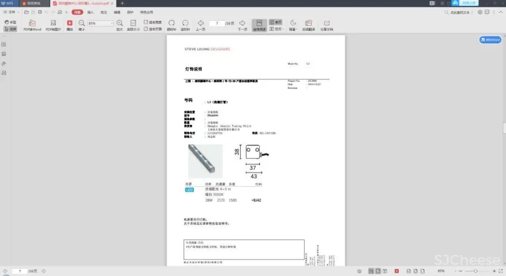Collapse the ribbon with chevron
This screenshot has height=276, width=506.
click(500, 12)
